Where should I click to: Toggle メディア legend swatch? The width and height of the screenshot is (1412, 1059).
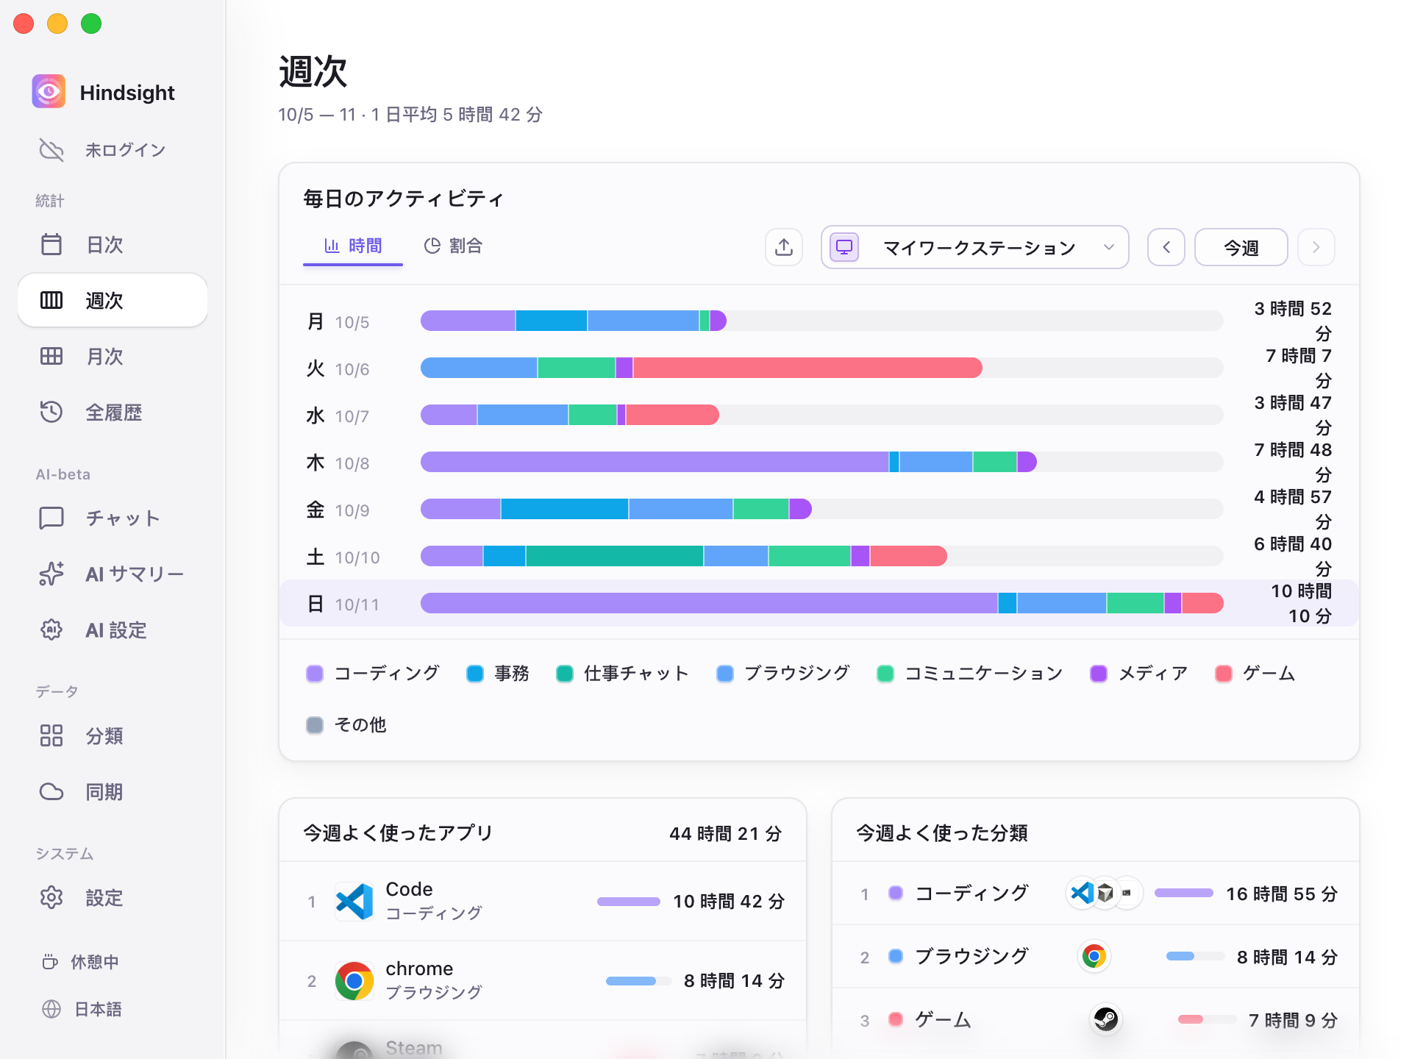(x=1099, y=674)
